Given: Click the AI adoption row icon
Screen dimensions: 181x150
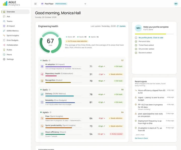Looking at the screenshot, I should click(x=42, y=66).
